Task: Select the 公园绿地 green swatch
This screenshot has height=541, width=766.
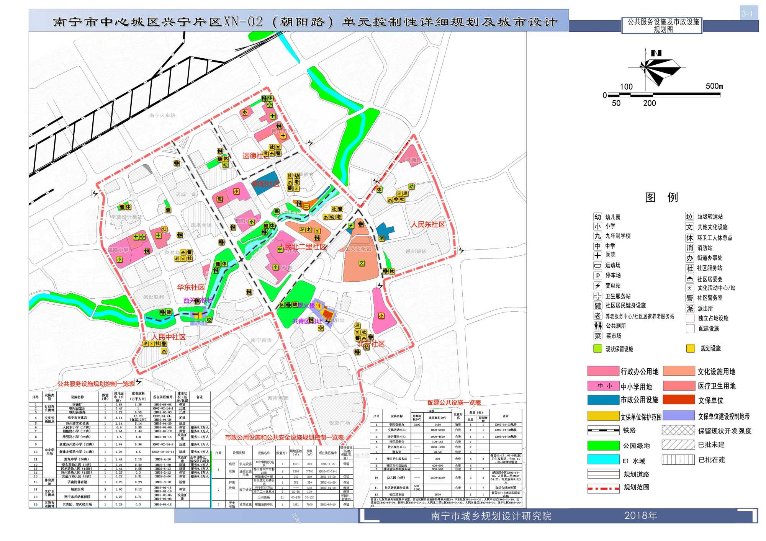Action: click(603, 445)
